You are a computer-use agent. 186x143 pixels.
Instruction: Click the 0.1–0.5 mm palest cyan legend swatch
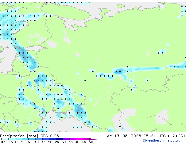click(5, 139)
